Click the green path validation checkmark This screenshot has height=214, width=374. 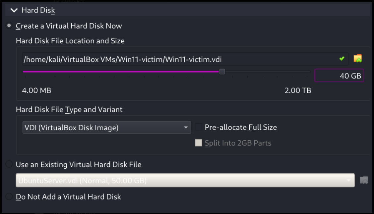[x=342, y=59]
